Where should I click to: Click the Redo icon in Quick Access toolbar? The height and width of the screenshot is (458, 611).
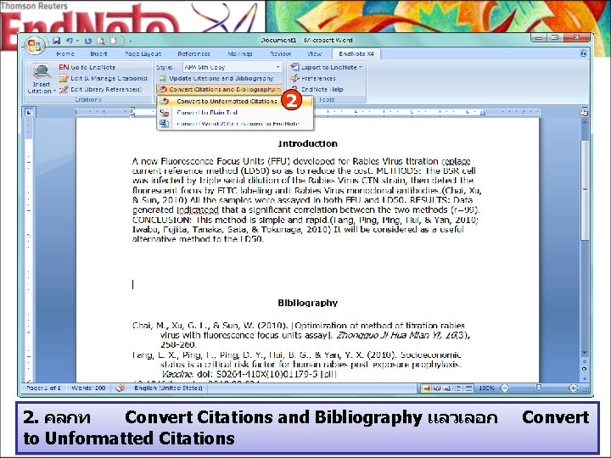88,41
